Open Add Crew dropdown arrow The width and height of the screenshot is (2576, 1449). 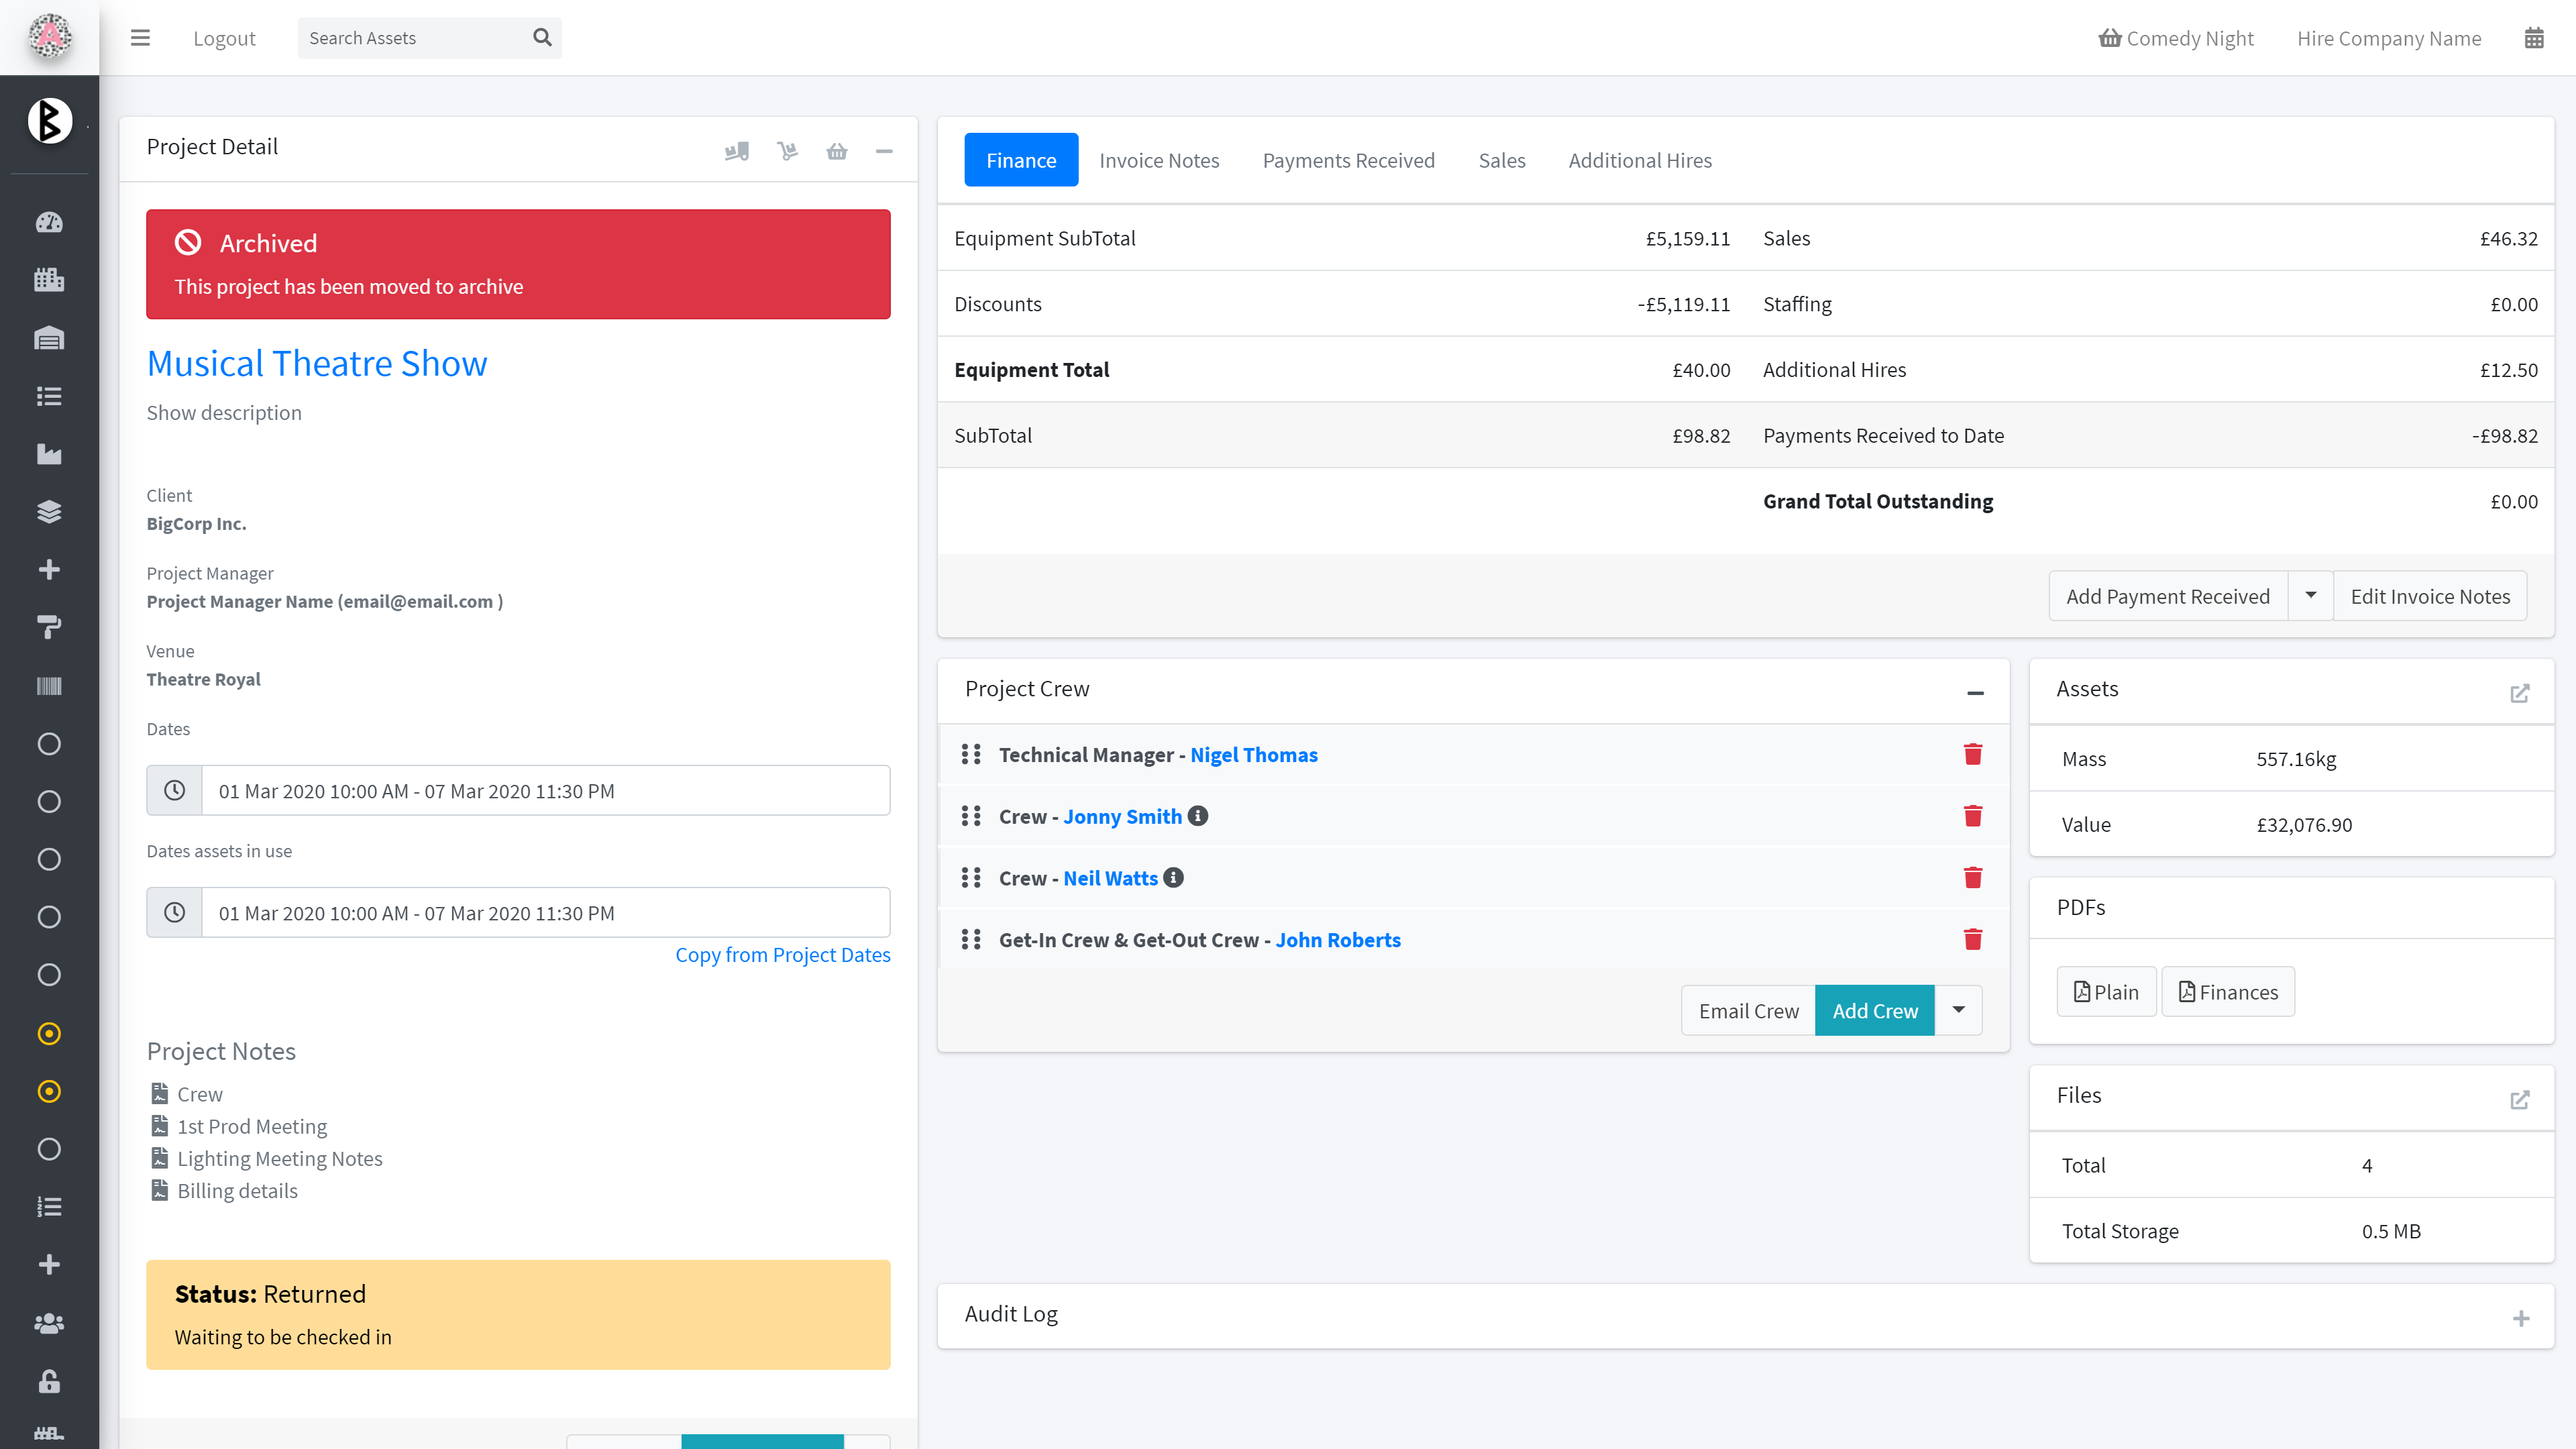point(1958,1010)
